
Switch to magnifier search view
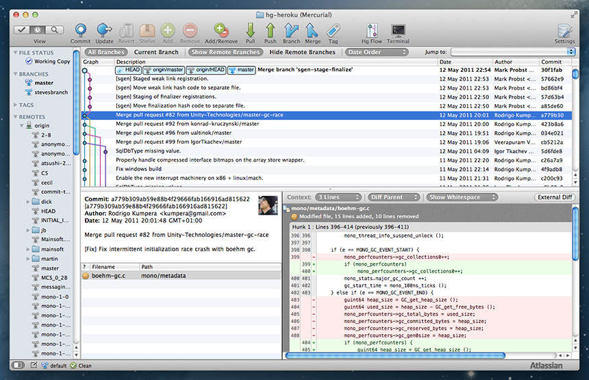(55, 29)
